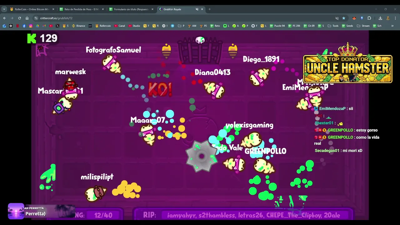
Task: Close the Grubfish Royale tab
Action: [202, 9]
